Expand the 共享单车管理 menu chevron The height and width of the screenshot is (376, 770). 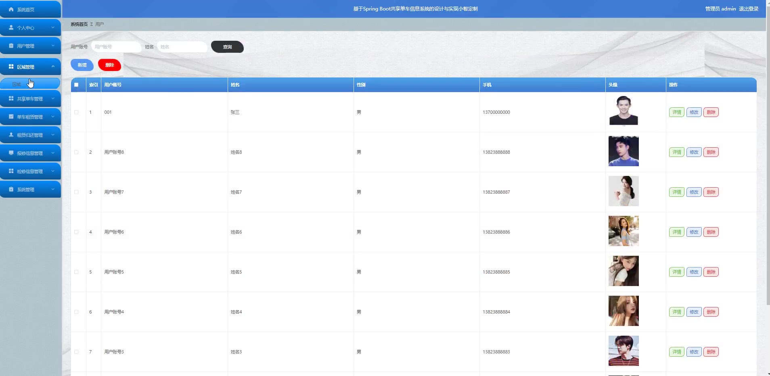pyautogui.click(x=53, y=98)
